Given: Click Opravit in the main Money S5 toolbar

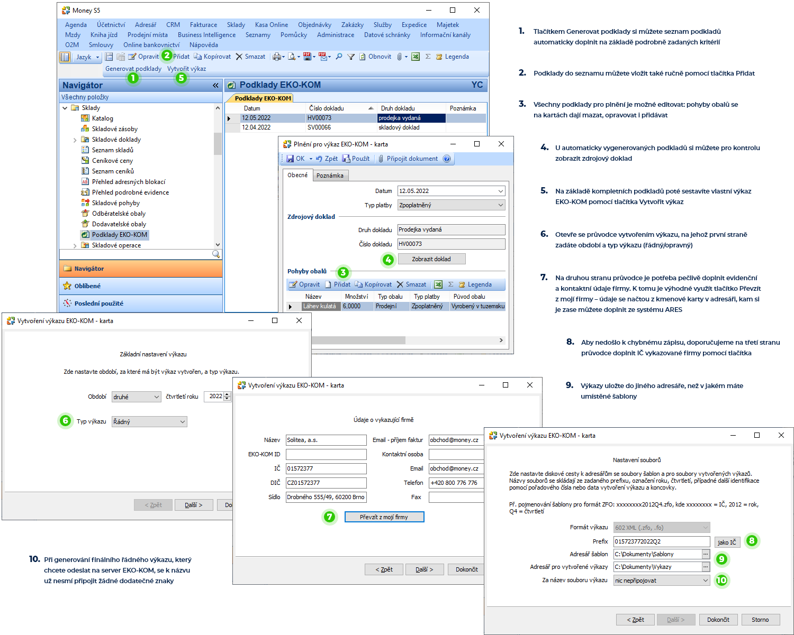Looking at the screenshot, I should tap(143, 57).
